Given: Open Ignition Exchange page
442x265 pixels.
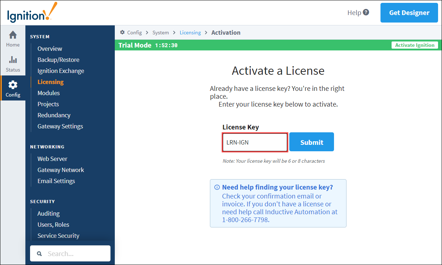Looking at the screenshot, I should pos(61,71).
